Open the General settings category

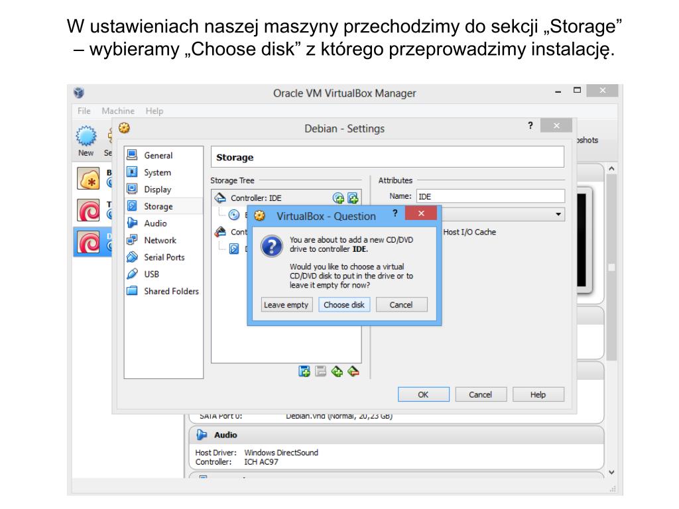(x=163, y=155)
